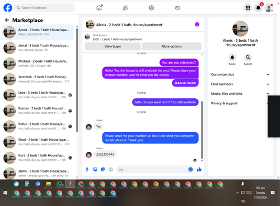Click "hello do you want rent it?" bubble

(165, 102)
